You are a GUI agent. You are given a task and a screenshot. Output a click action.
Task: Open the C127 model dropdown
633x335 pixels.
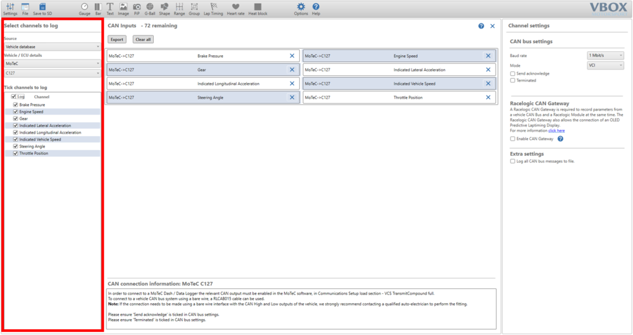point(52,73)
